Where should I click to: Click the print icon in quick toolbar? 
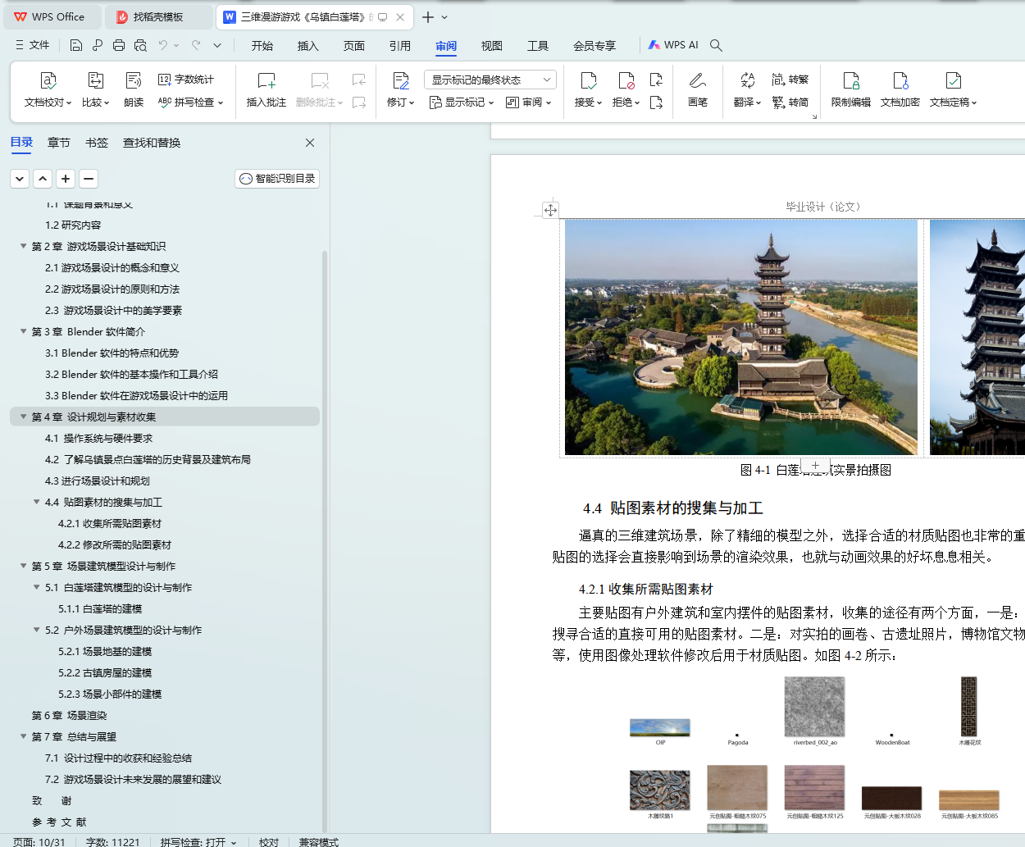(x=119, y=45)
